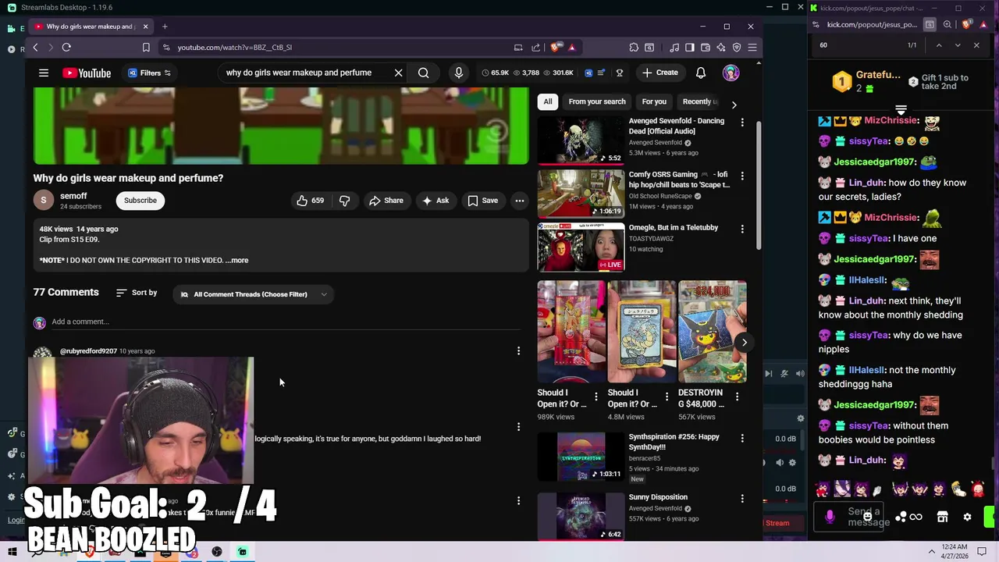
Task: Open YouTube notifications bell
Action: (x=701, y=73)
